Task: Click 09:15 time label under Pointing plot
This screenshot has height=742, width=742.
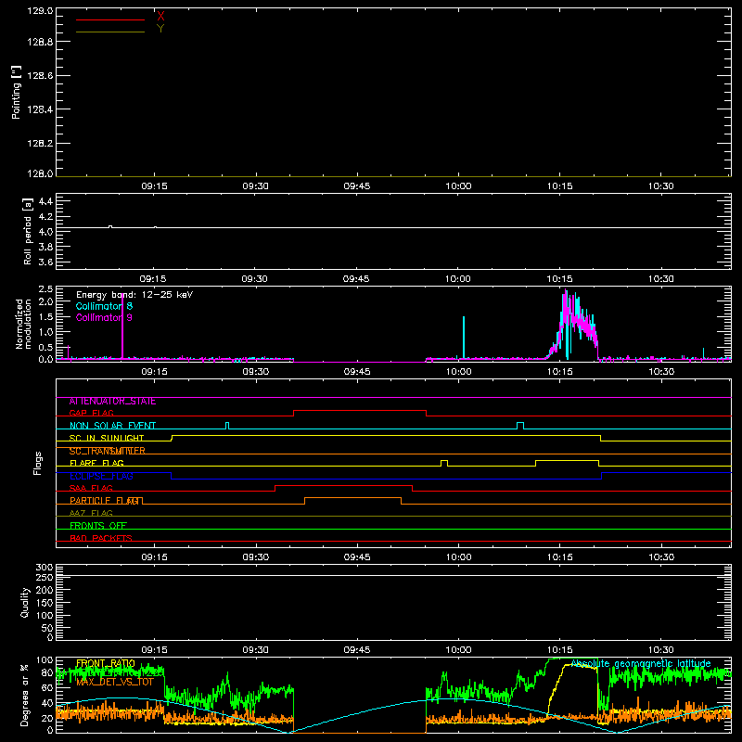Action: 154,186
